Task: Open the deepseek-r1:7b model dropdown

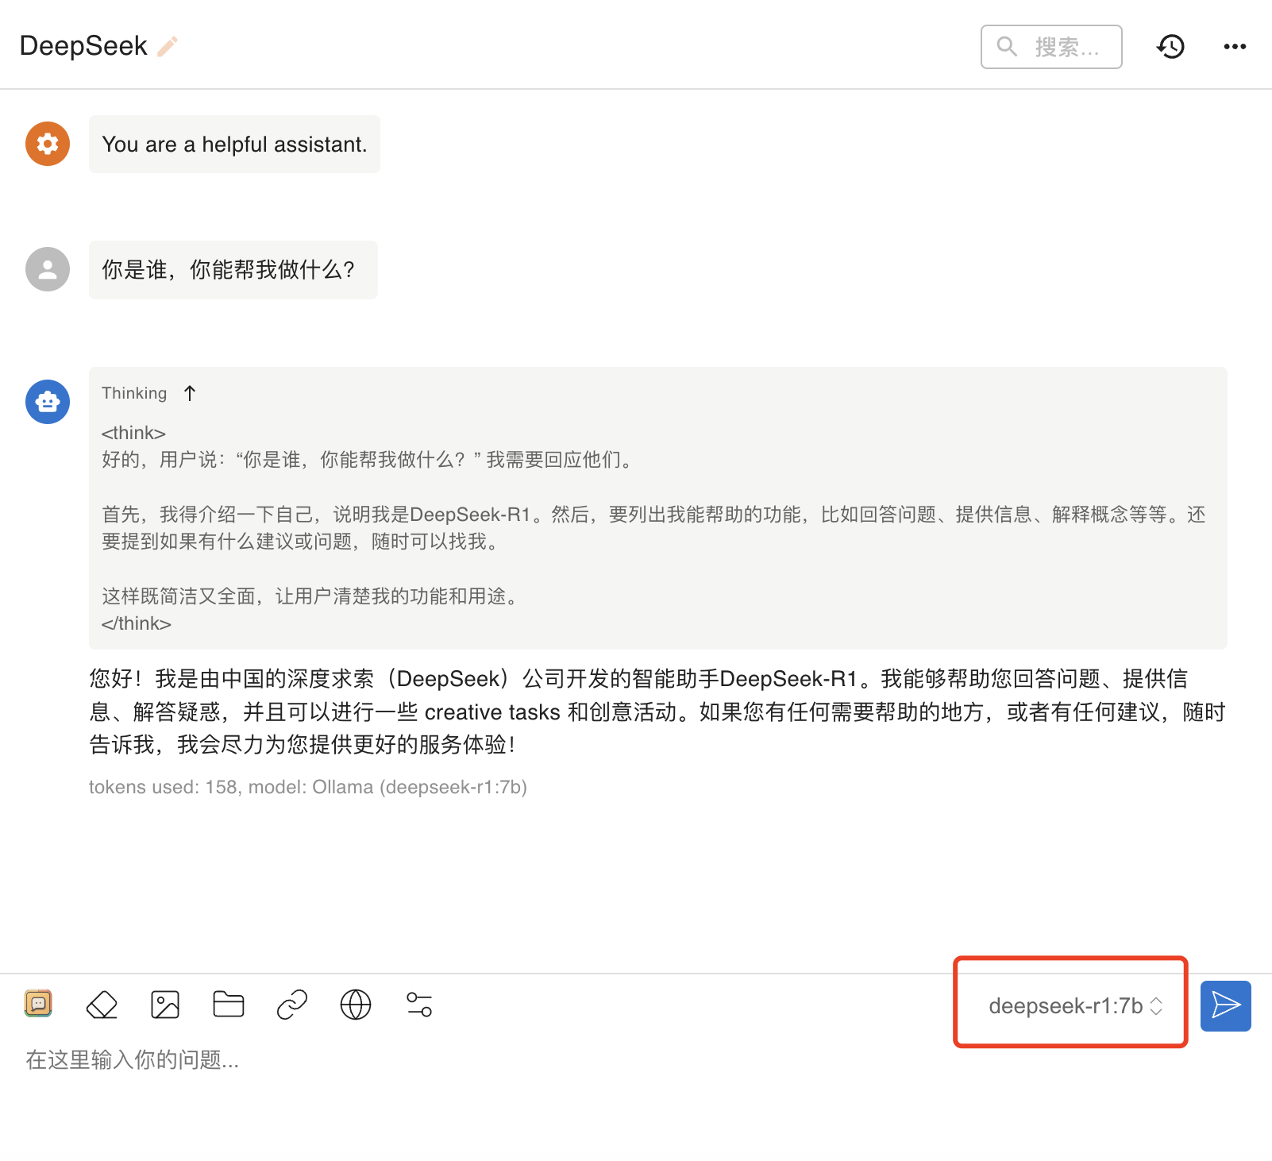Action: [x=1075, y=1006]
